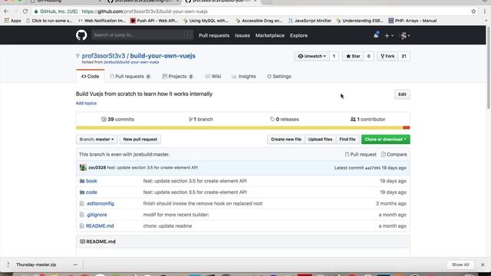491x276 pixels.
Task: View the 21 forks count
Action: point(404,56)
